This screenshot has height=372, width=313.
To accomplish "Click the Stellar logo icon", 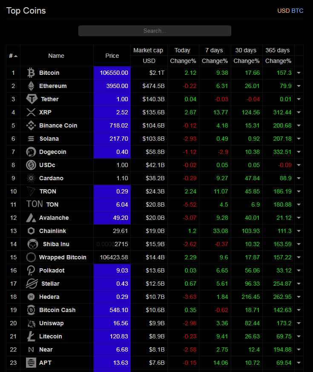I will coord(32,284).
